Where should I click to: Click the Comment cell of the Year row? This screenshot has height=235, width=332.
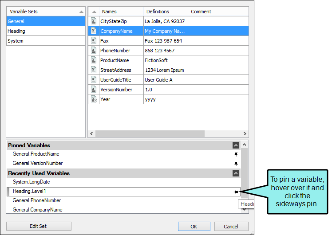pyautogui.click(x=218, y=99)
